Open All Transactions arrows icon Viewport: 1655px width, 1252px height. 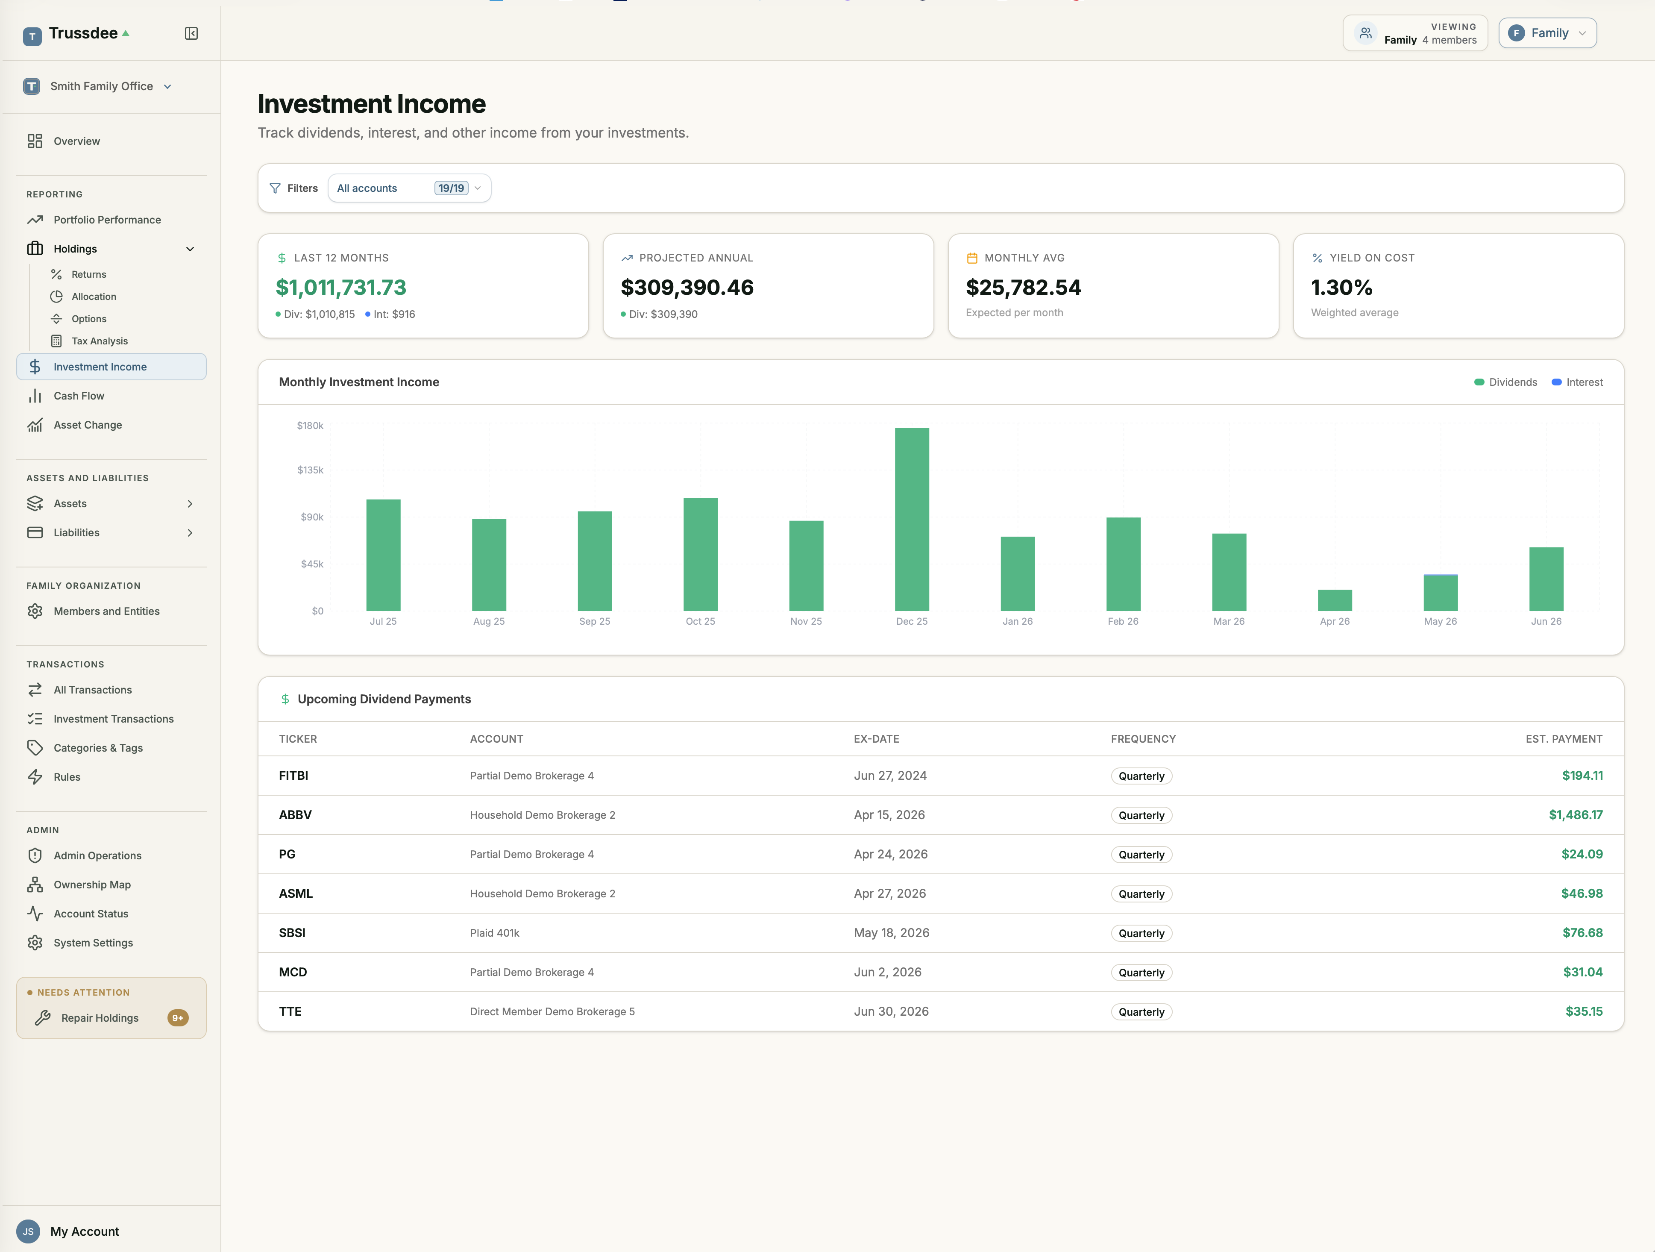click(x=35, y=690)
